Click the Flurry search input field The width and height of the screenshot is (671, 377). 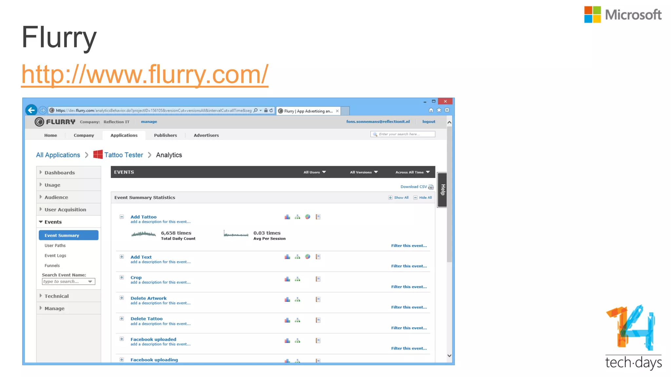[x=403, y=134]
